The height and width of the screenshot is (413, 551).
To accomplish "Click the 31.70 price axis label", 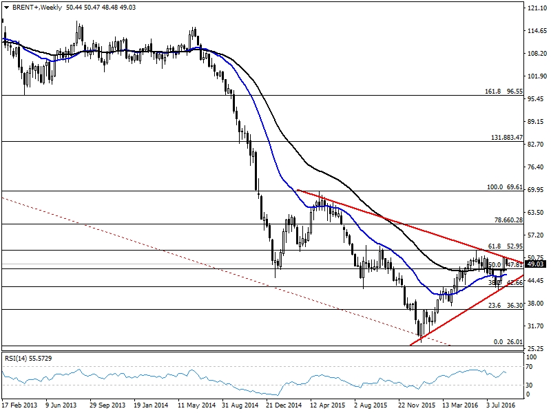I will 537,326.
